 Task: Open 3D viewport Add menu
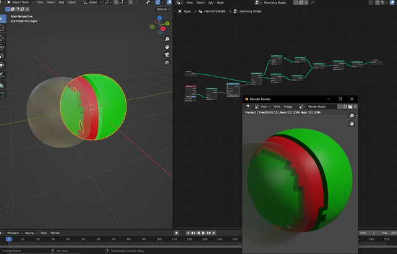pyautogui.click(x=61, y=2)
